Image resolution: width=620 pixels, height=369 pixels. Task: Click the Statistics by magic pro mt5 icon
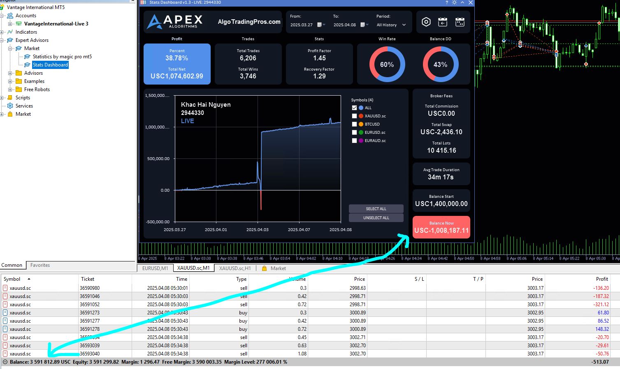(28, 57)
